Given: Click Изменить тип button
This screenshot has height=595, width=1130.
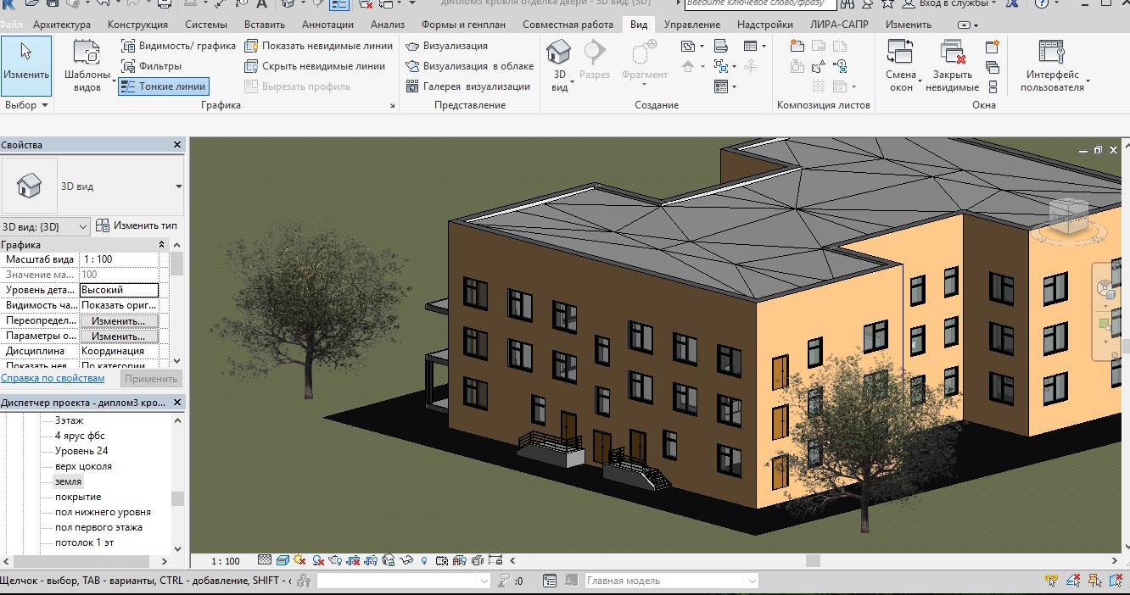Looking at the screenshot, I should tap(137, 225).
